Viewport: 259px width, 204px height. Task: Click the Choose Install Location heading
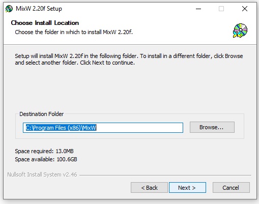tap(45, 23)
